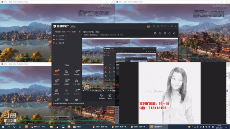Viewport: 230px width, 129px height.
Task: Select the text 13 layer row
Action: pyautogui.click(x=67, y=36)
